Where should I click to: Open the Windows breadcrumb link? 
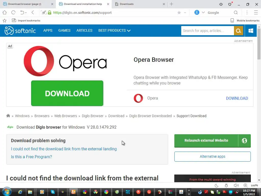(x=22, y=116)
